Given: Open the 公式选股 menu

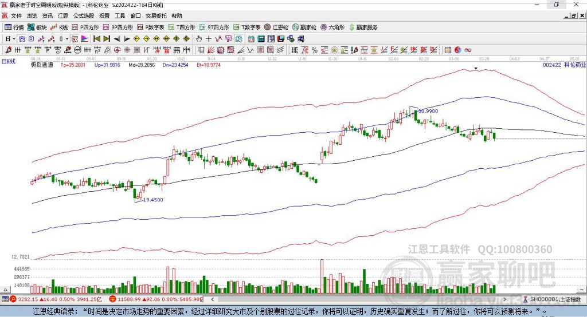Looking at the screenshot, I should [84, 15].
